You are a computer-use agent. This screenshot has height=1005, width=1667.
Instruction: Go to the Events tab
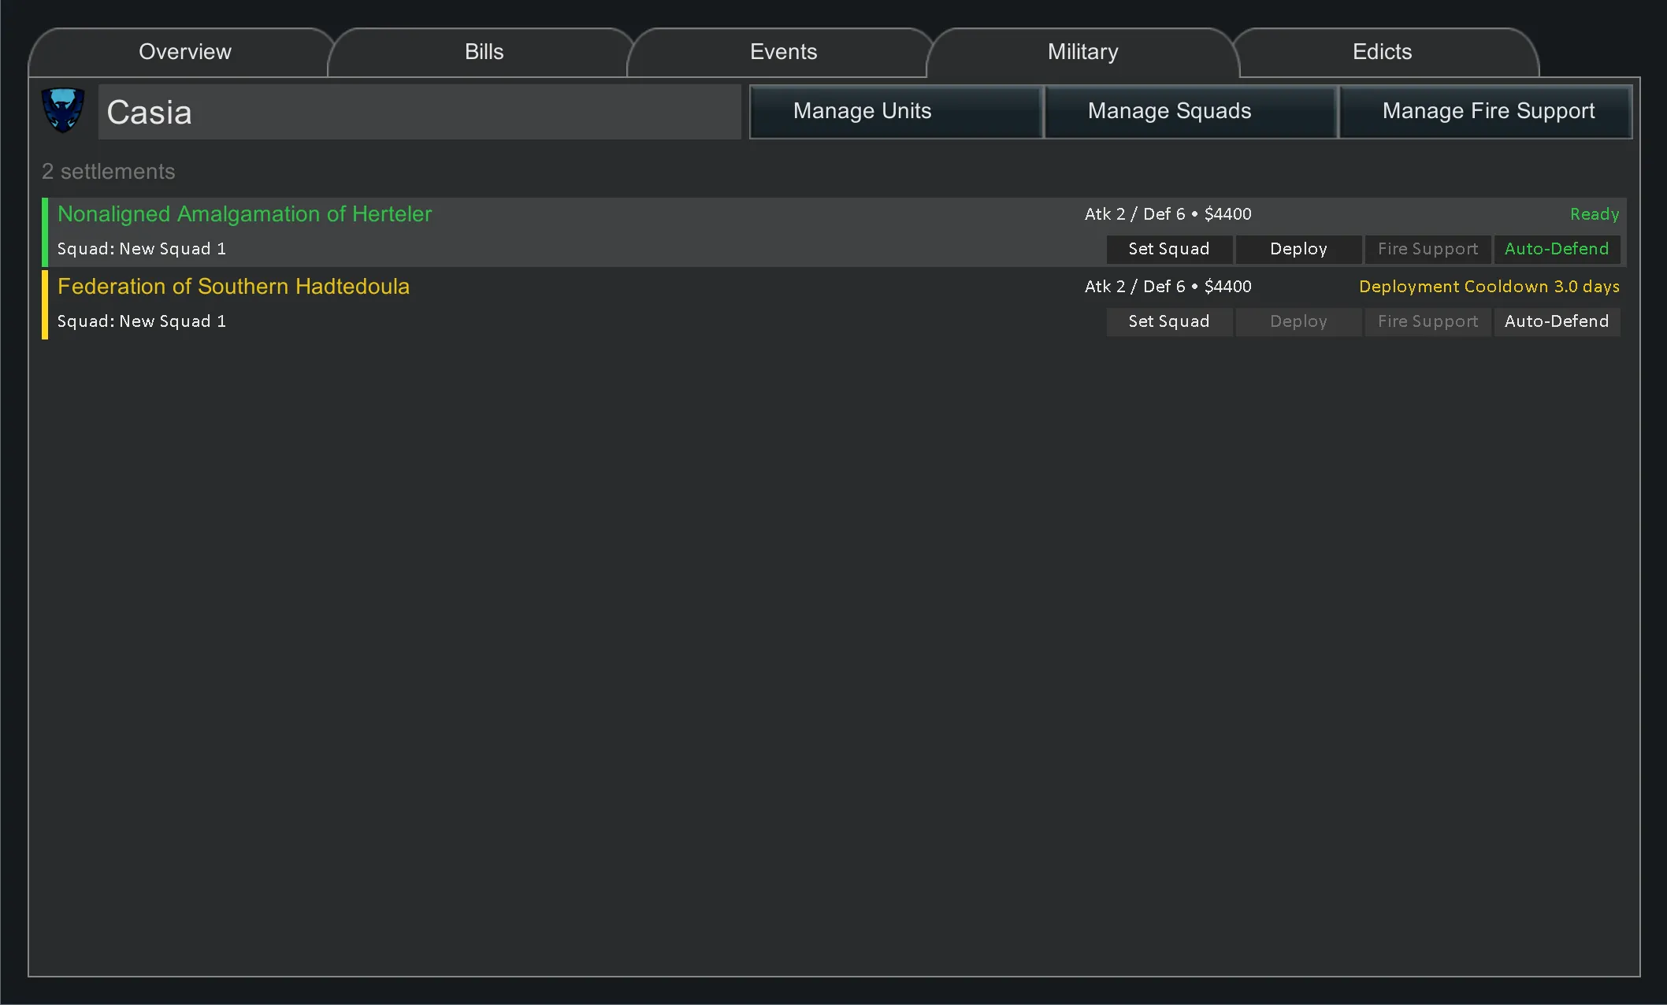783,52
